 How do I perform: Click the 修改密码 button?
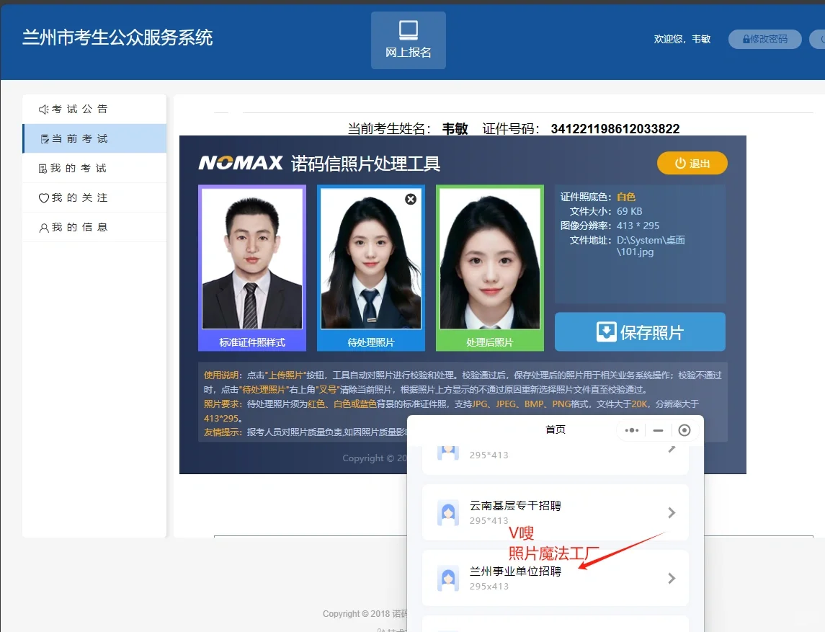[x=765, y=39]
